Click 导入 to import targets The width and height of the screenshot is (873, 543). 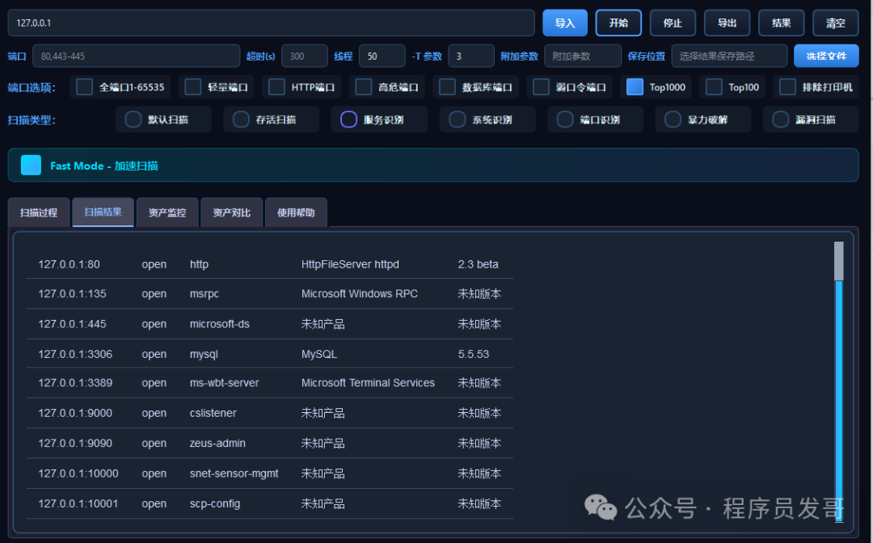pyautogui.click(x=565, y=23)
